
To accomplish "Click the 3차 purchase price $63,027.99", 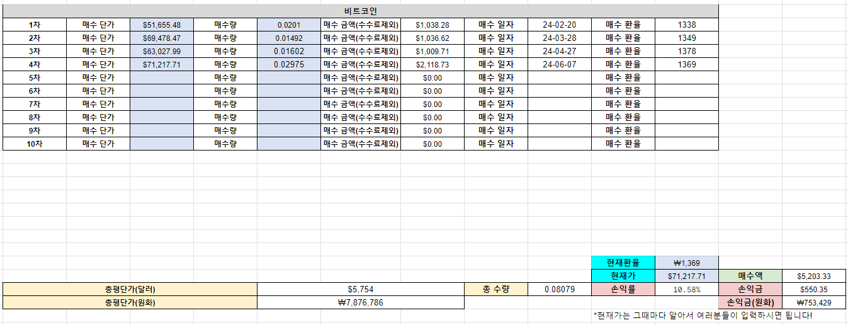I will (162, 51).
